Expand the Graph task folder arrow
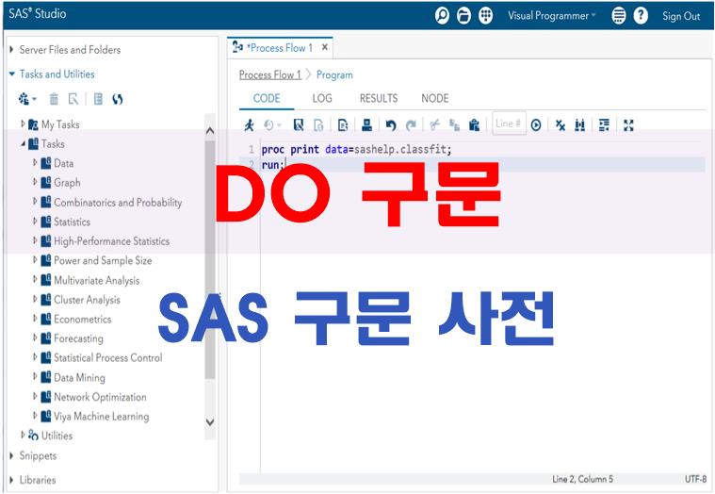The height and width of the screenshot is (494, 715). 35,182
